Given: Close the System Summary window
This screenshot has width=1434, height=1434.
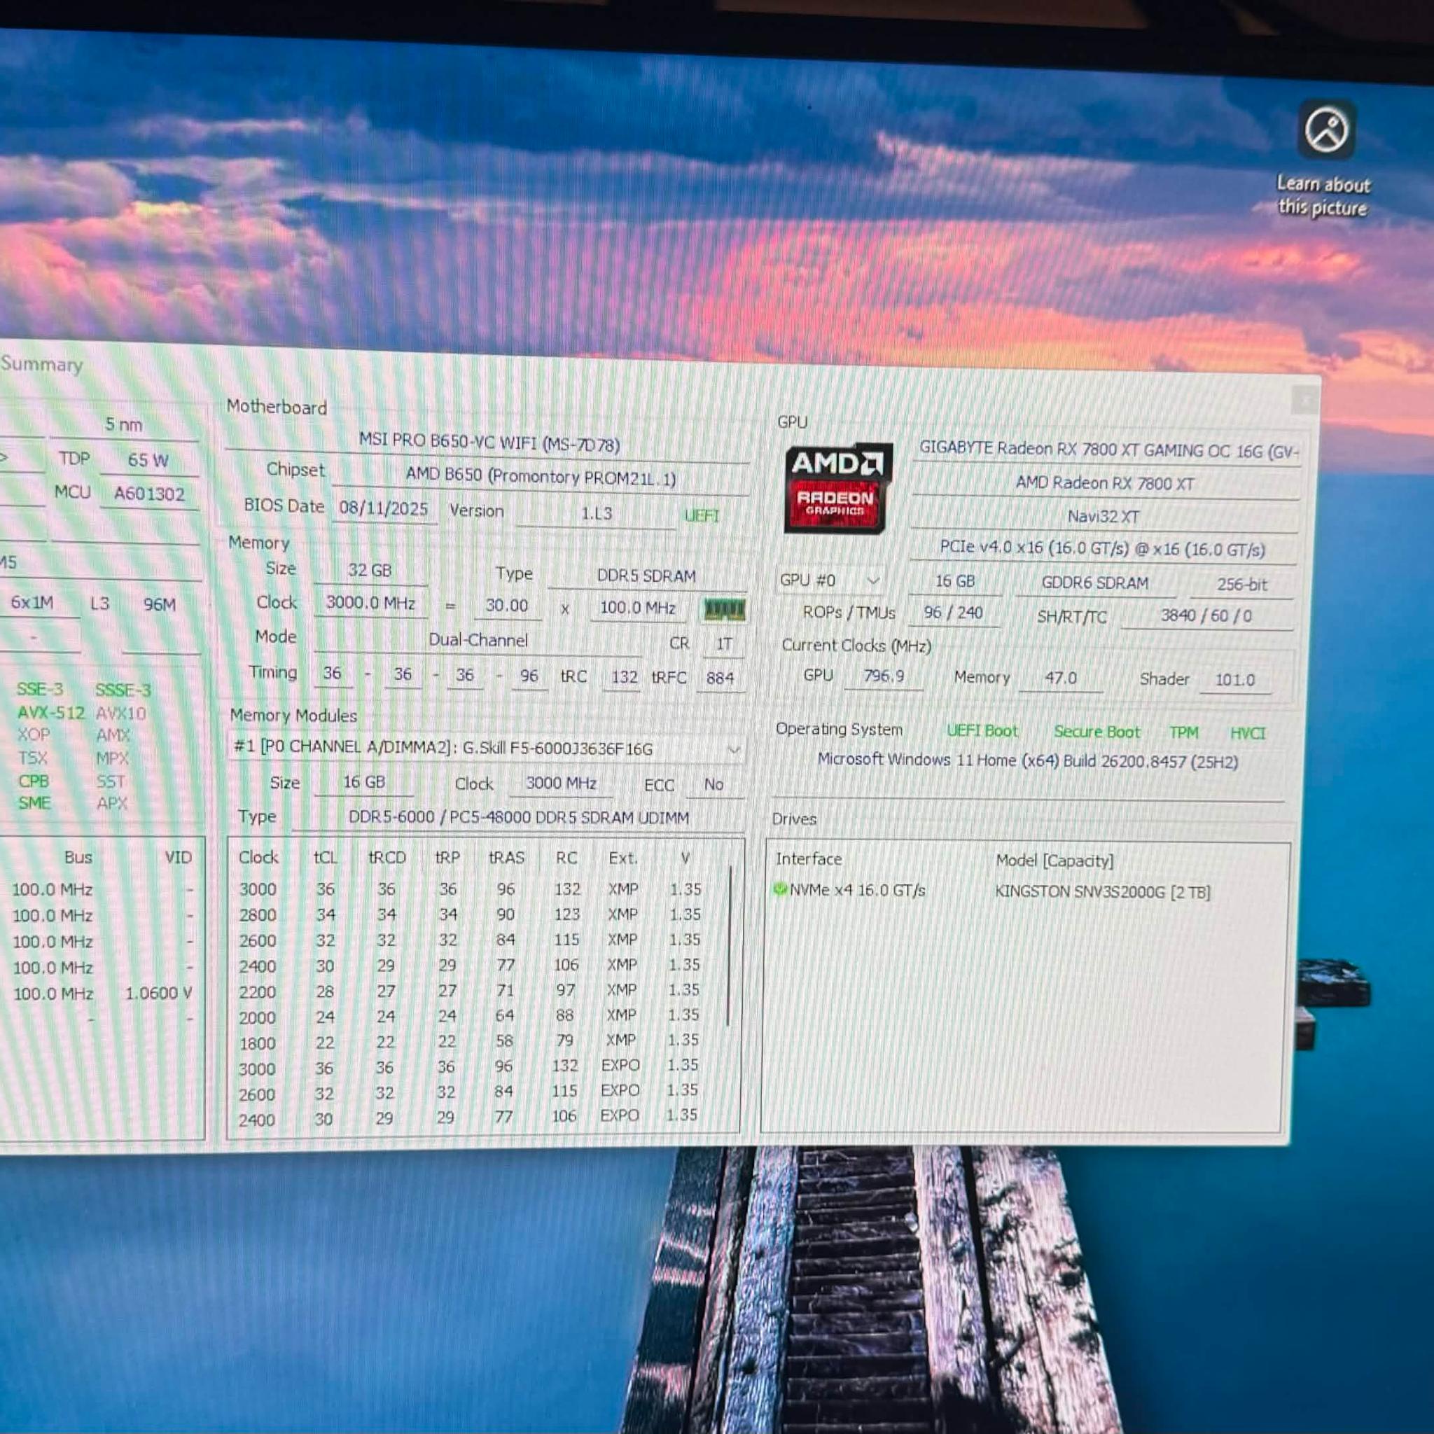Looking at the screenshot, I should pos(1306,401).
